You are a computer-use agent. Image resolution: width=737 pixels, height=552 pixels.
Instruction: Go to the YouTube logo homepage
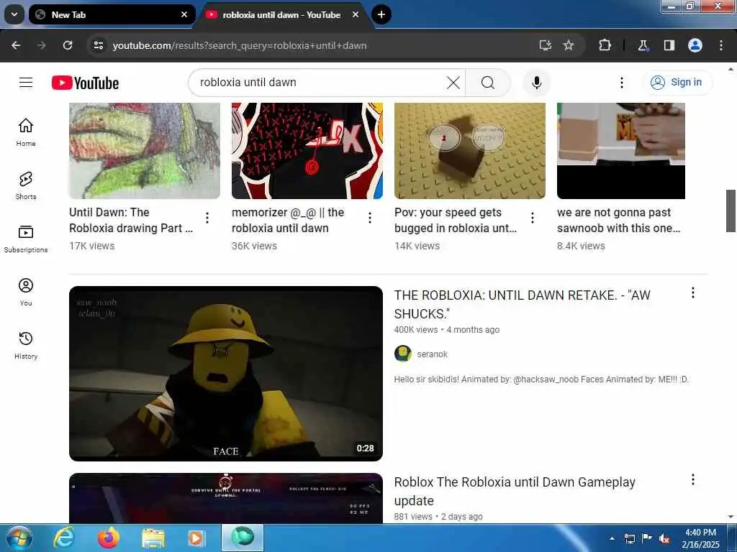tap(85, 83)
